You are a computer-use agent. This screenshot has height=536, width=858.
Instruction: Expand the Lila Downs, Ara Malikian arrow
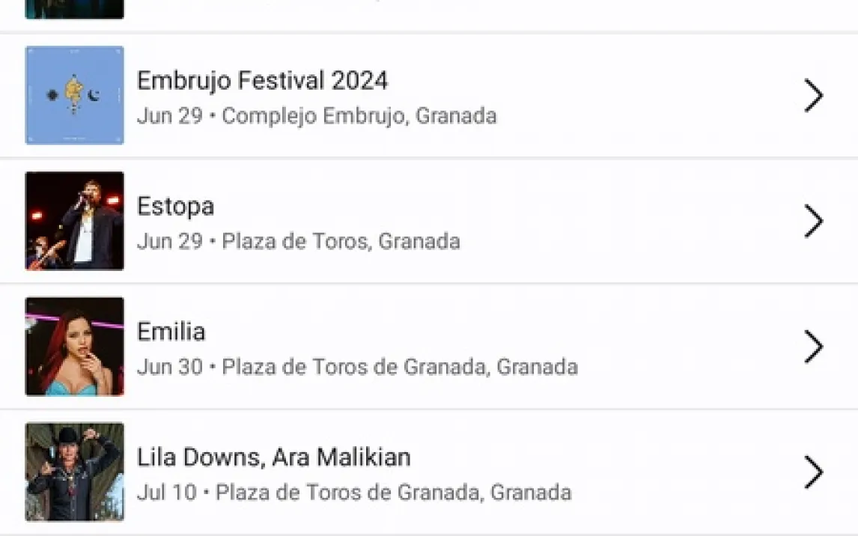click(x=814, y=472)
